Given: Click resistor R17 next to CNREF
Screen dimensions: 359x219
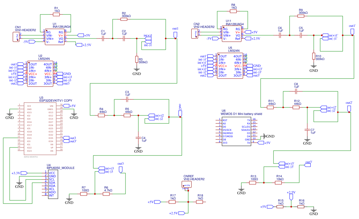Looking at the screenshot, I should point(172,202).
